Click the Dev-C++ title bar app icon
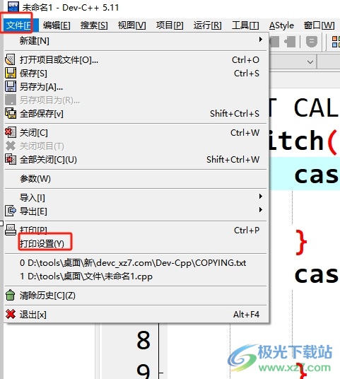Viewport: 340px width, 379px height. tap(13, 7)
